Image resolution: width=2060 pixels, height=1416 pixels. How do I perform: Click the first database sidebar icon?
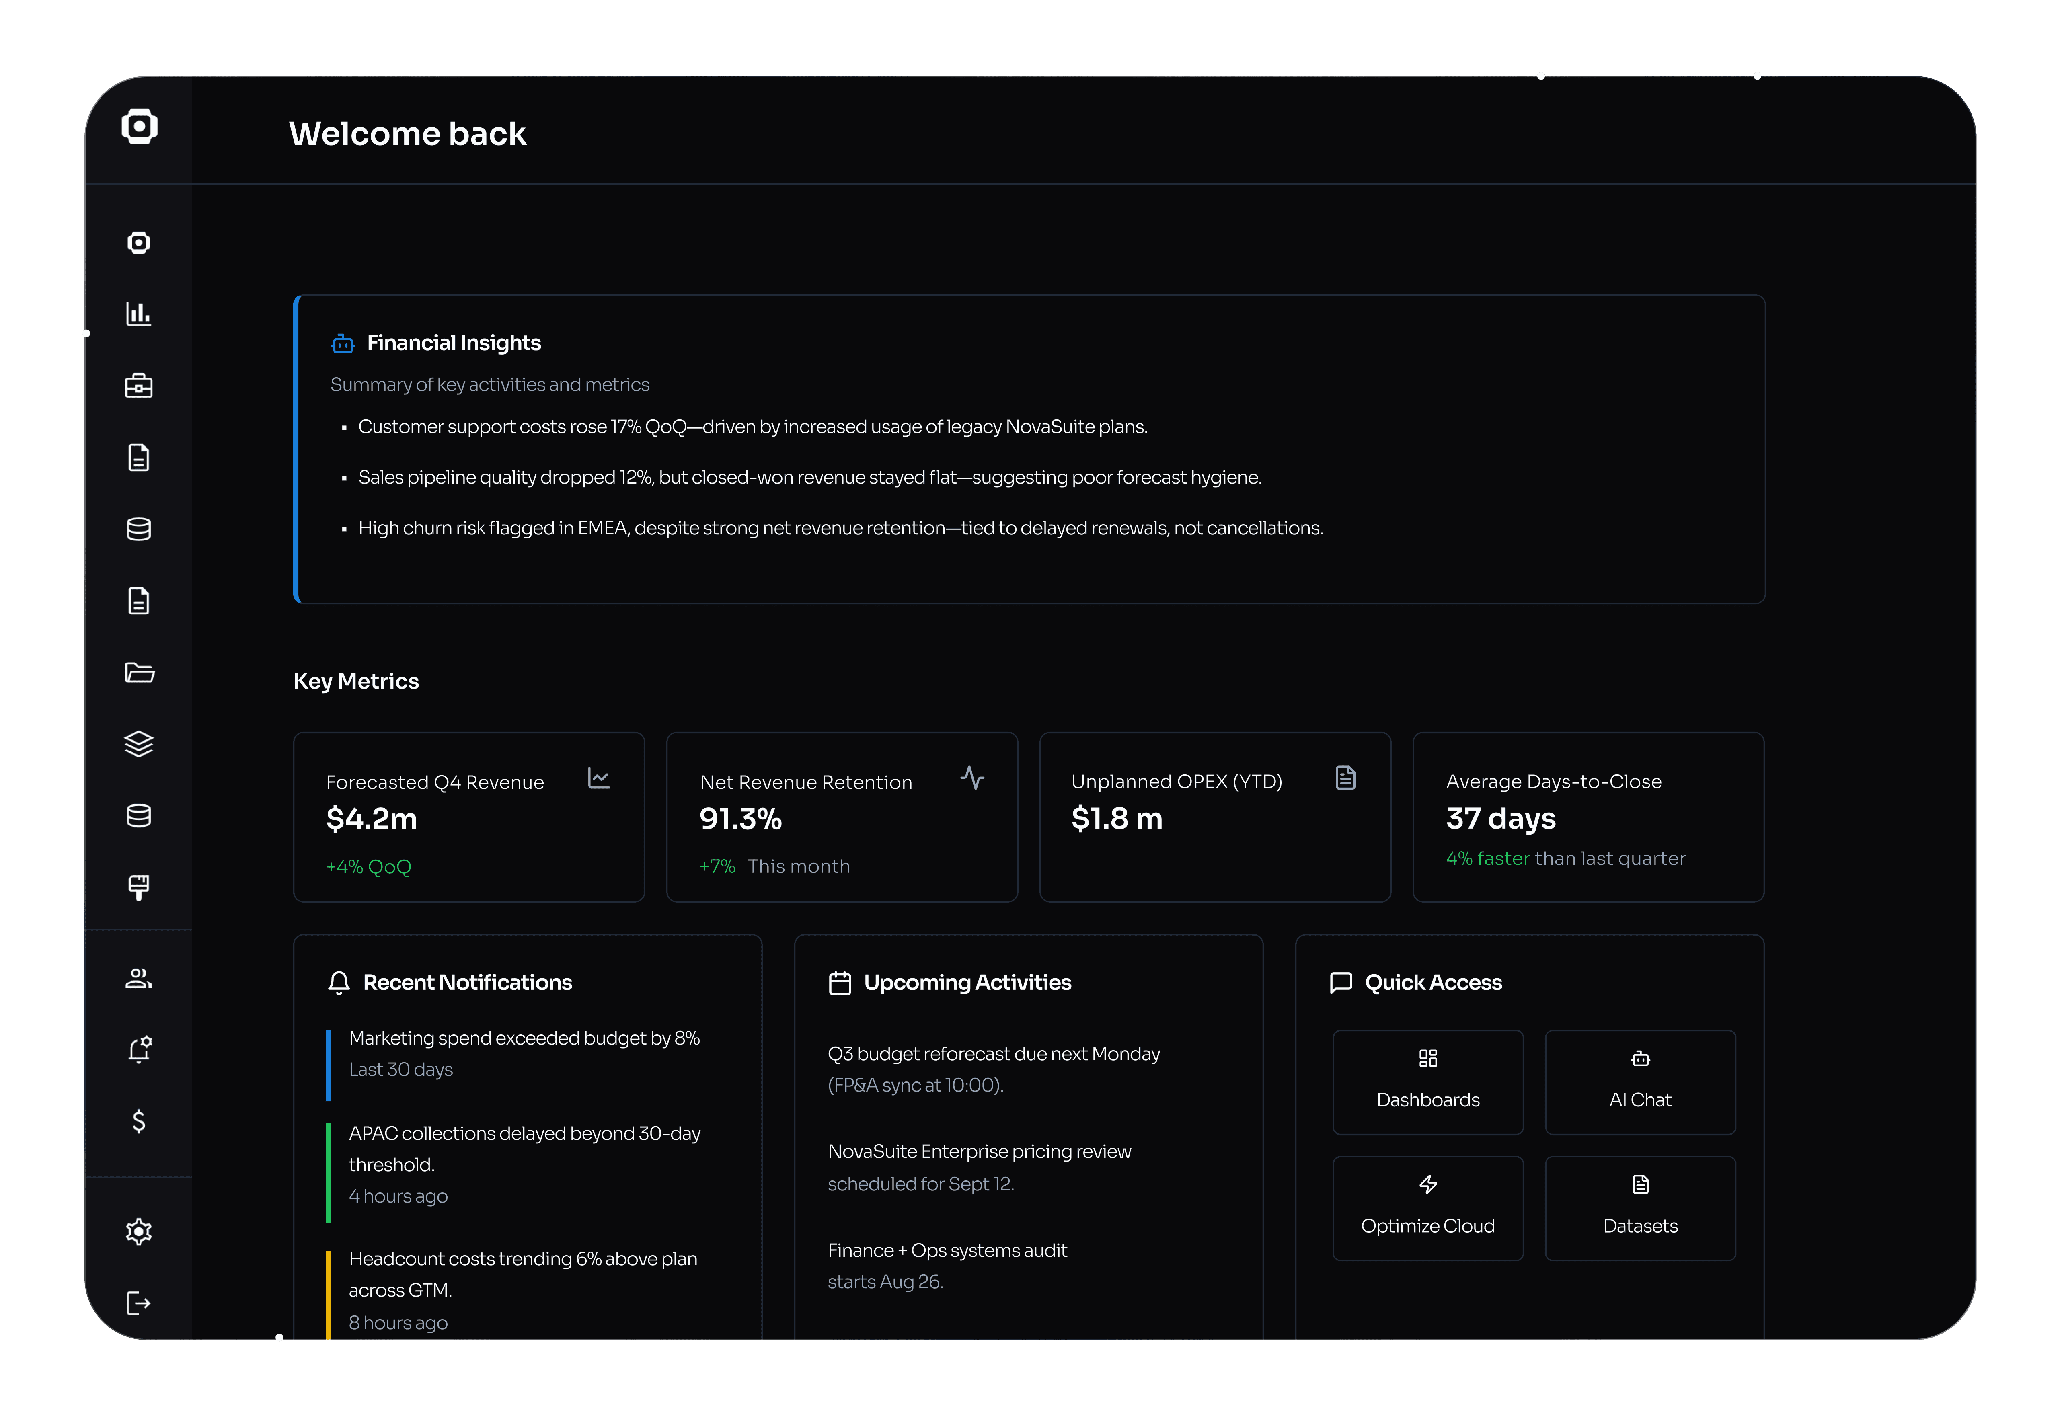coord(138,529)
